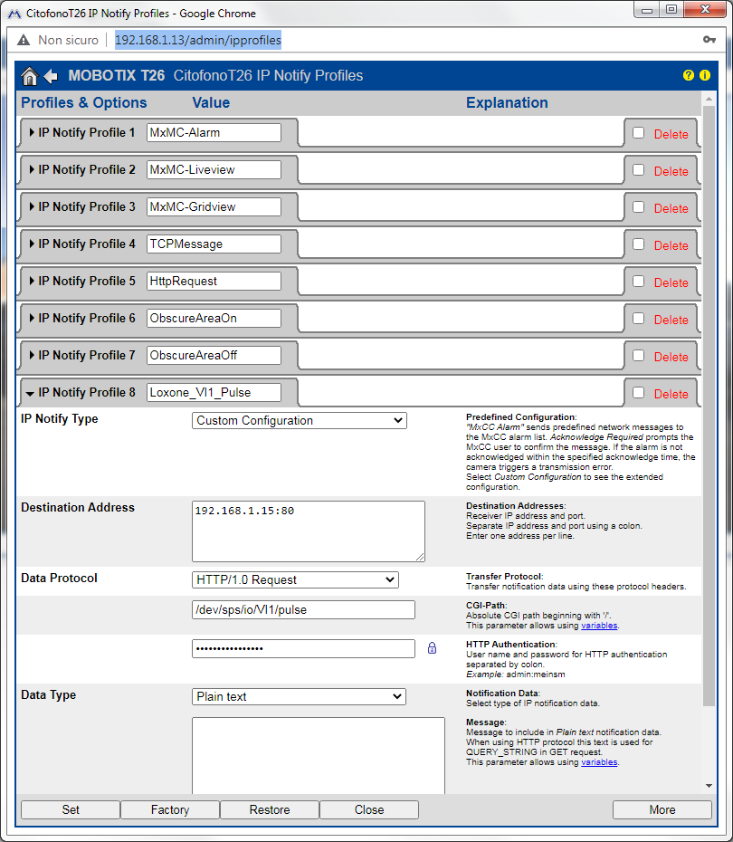Edit the ObscureAreaOff profile name field
The height and width of the screenshot is (842, 733).
click(x=214, y=355)
